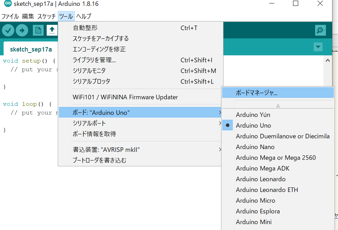
Task: Choose ボード情報を取得
Action: click(x=140, y=134)
